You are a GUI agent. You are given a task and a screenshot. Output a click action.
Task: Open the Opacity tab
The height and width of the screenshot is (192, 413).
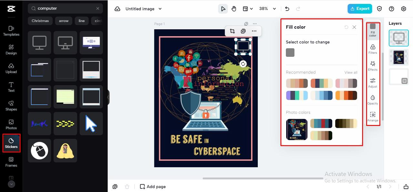point(373,100)
